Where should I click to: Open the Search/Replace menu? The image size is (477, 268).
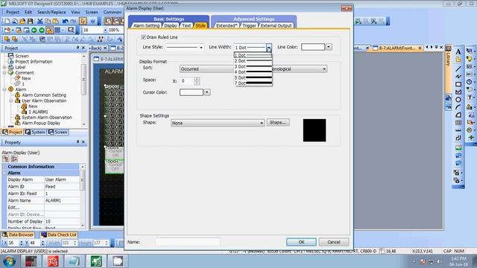pyautogui.click(x=51, y=12)
